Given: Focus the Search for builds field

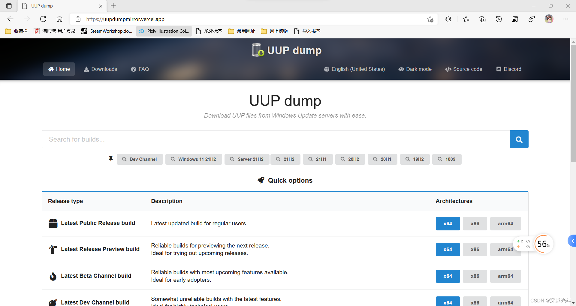Looking at the screenshot, I should pos(276,139).
